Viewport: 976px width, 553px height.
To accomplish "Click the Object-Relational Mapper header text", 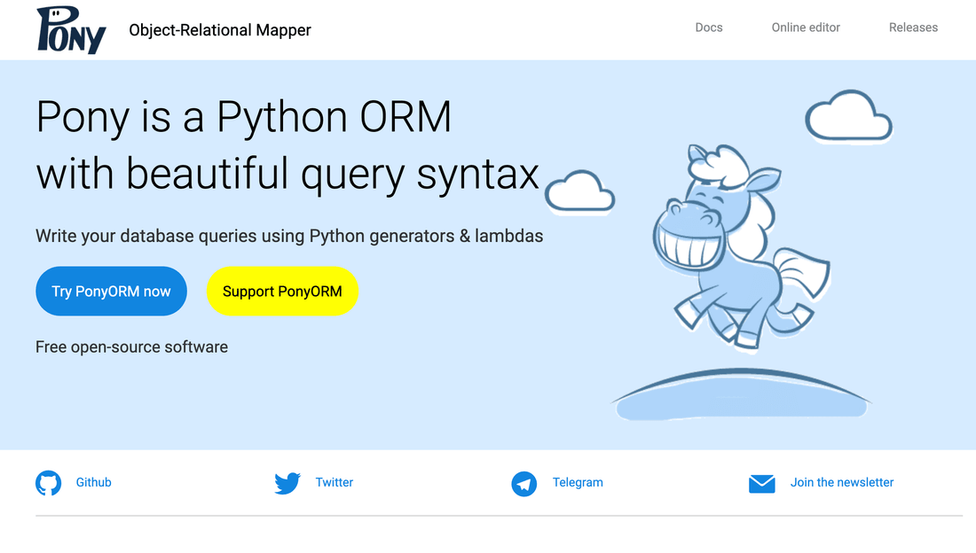I will pyautogui.click(x=220, y=30).
